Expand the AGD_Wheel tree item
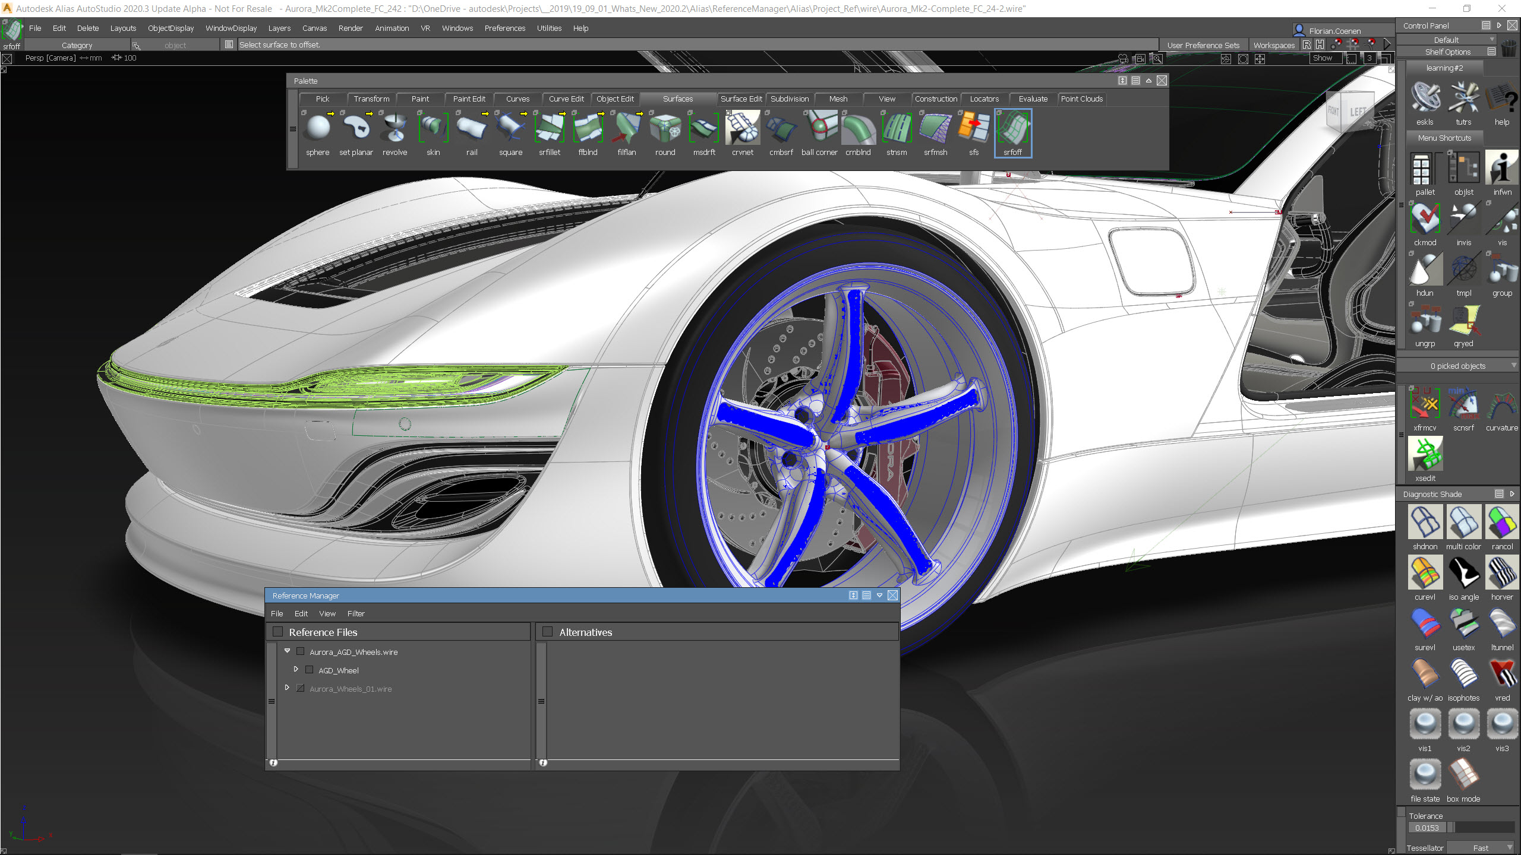Viewport: 1521px width, 855px height. pyautogui.click(x=296, y=669)
